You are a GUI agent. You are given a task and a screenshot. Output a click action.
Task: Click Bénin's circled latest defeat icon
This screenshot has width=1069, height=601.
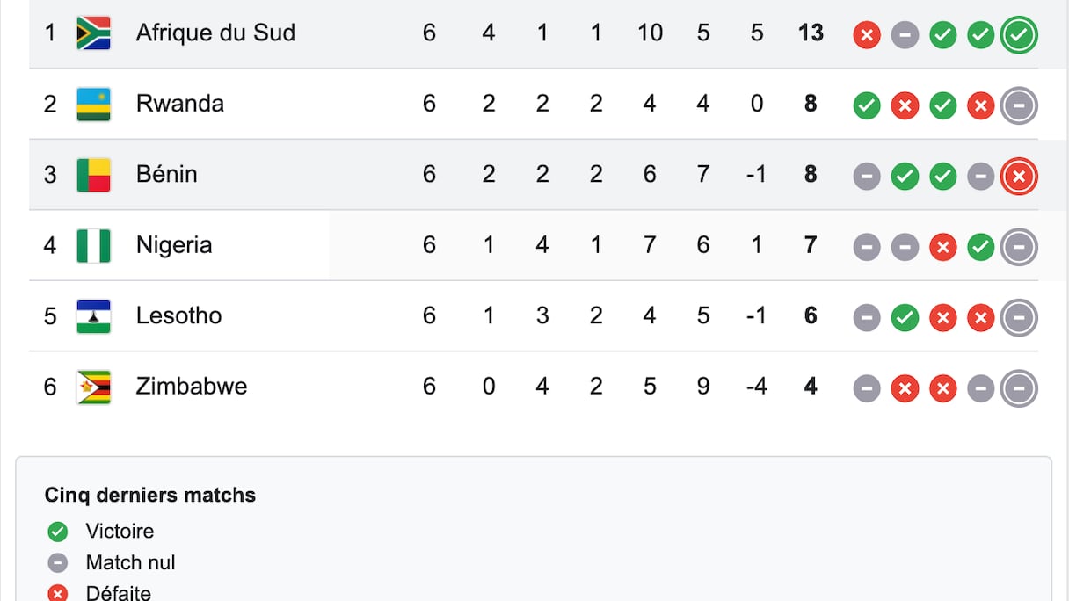1019,177
